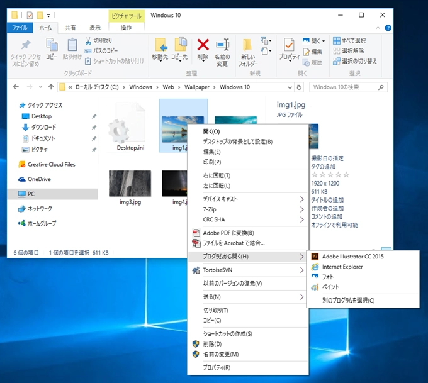Click the Refresh button by address bar

click(299, 87)
